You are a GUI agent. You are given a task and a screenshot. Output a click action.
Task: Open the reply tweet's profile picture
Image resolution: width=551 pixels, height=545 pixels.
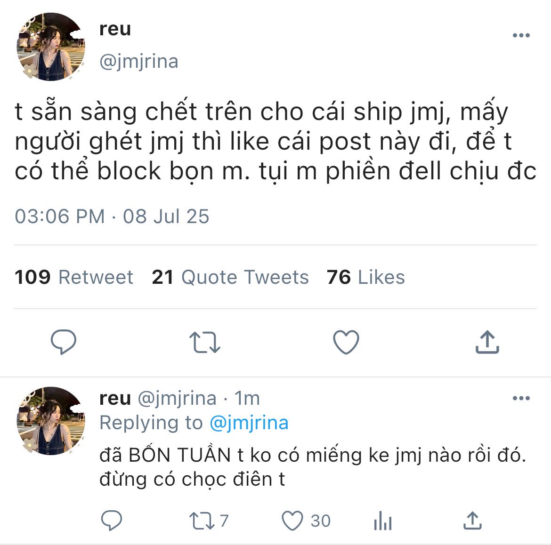click(x=51, y=421)
